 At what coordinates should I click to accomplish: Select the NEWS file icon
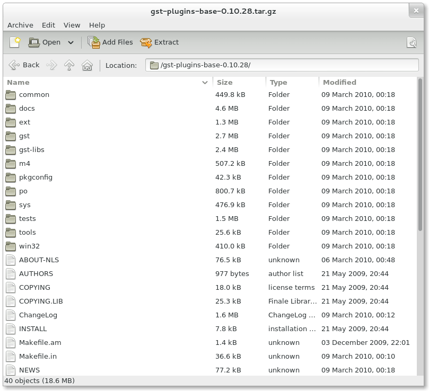[11, 370]
